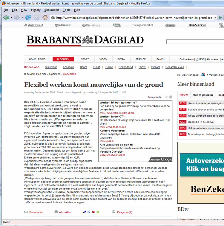Open the back history dropdown arrow

tap(11, 18)
